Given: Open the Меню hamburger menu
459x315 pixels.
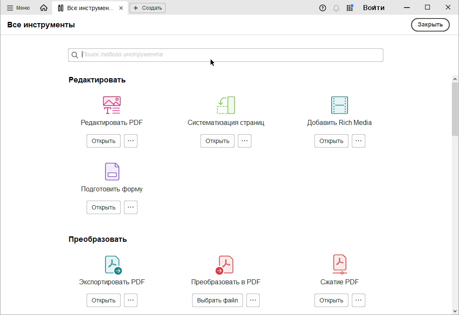Looking at the screenshot, I should pyautogui.click(x=18, y=8).
